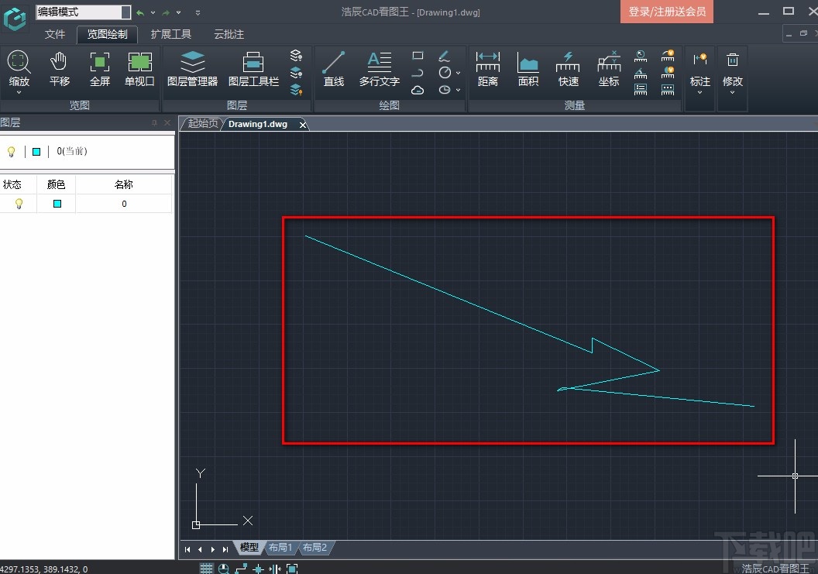
Task: Open the 图层管理器 layer manager
Action: [x=192, y=69]
